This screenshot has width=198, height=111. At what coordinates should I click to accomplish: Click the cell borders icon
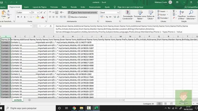point(31,17)
